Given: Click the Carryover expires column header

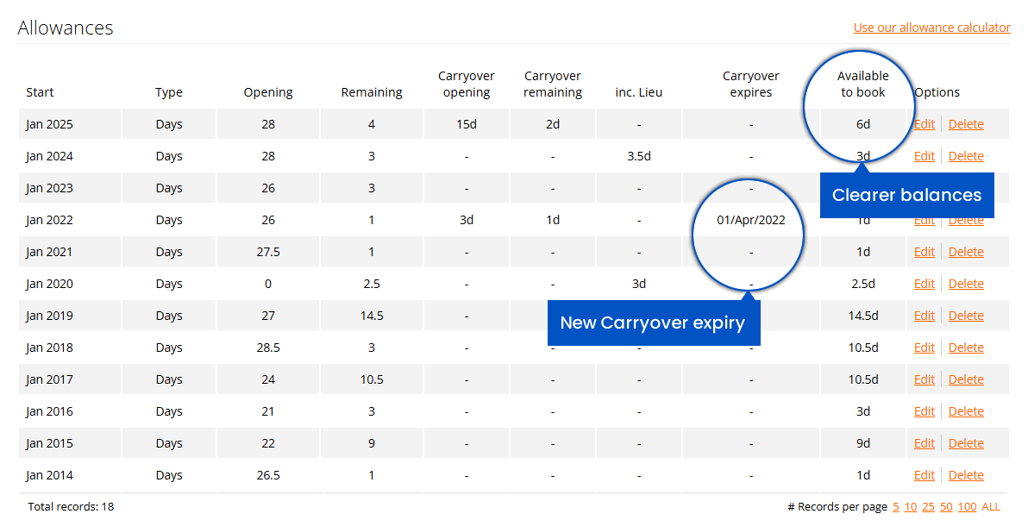Looking at the screenshot, I should tap(750, 84).
